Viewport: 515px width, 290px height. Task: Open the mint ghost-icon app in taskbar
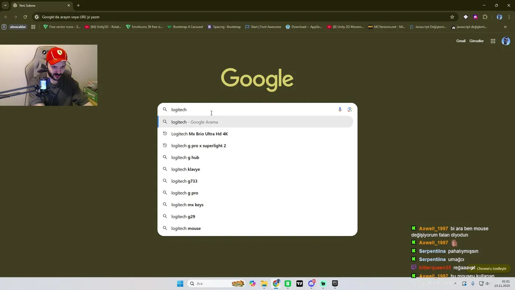click(323, 284)
